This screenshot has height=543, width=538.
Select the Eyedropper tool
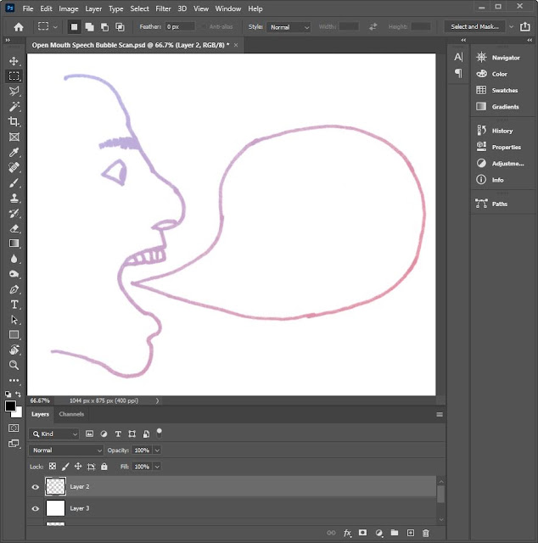tap(14, 152)
